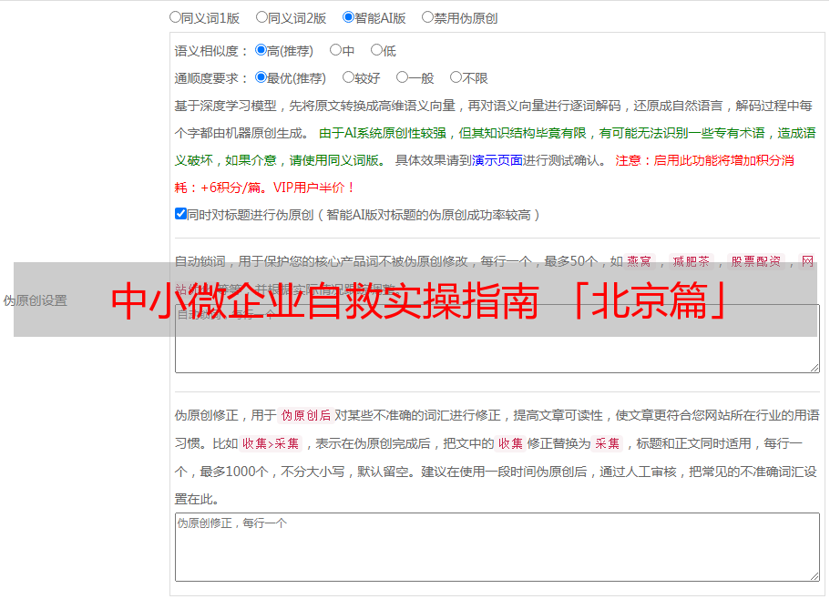Click the 伪原创修正 textarea
The image size is (830, 599).
[497, 547]
